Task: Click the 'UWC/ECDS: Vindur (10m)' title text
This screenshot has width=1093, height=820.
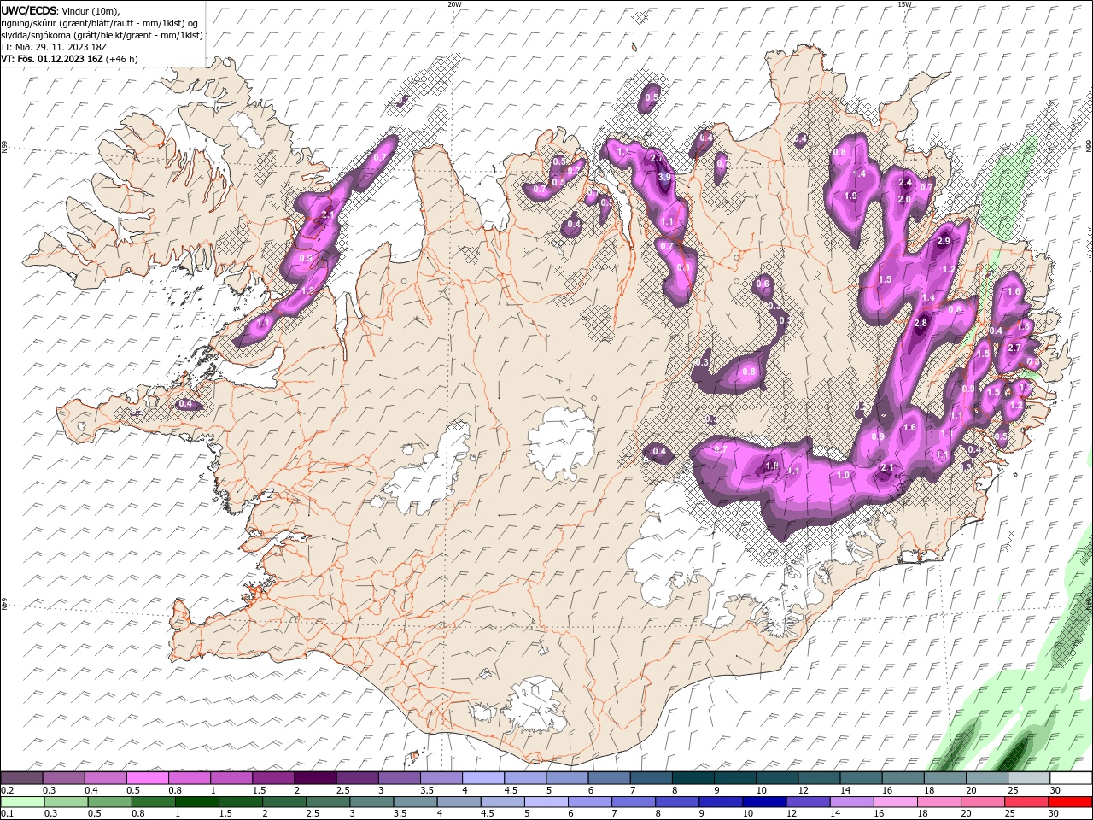Action: click(x=60, y=10)
